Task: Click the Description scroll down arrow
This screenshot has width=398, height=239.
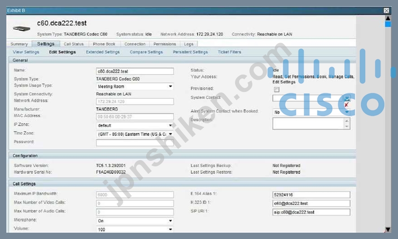Action: [x=347, y=126]
